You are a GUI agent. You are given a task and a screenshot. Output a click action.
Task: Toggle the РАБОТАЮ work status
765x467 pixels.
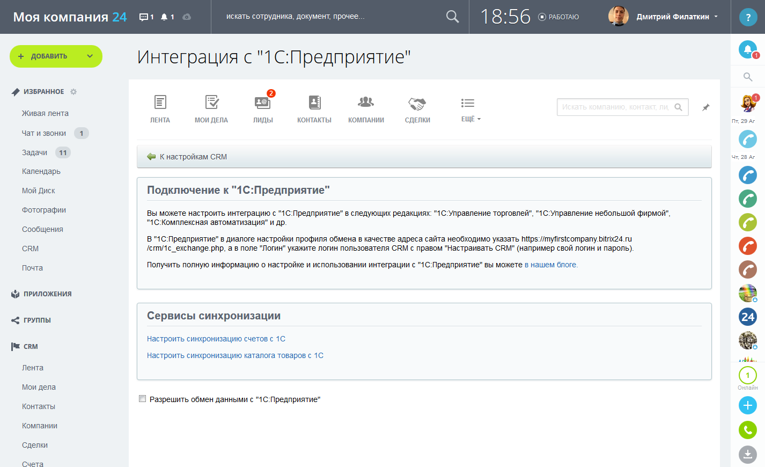[x=558, y=17]
